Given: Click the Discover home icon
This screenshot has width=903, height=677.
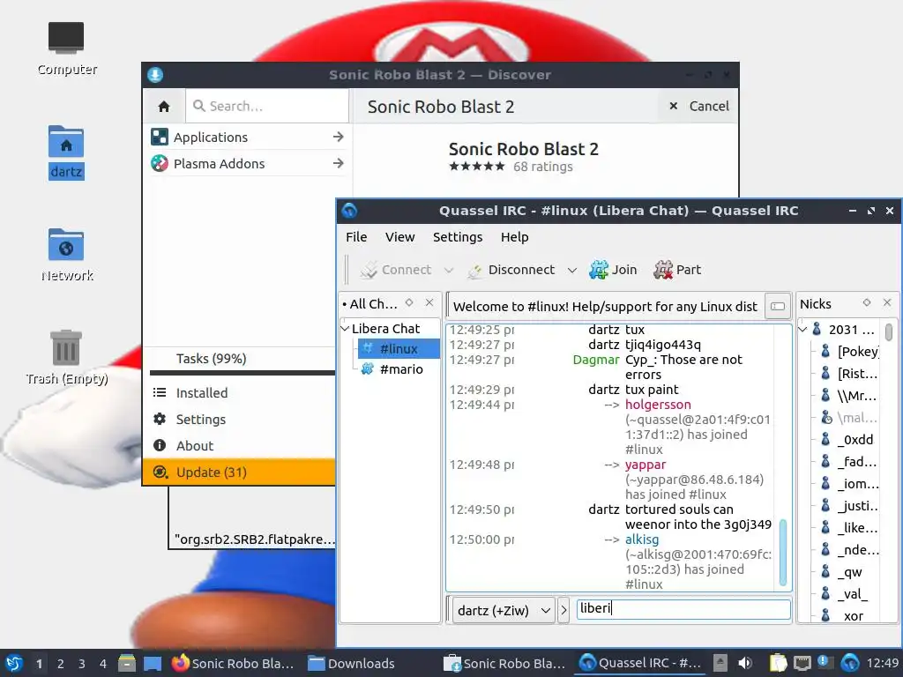Looking at the screenshot, I should click(x=164, y=107).
